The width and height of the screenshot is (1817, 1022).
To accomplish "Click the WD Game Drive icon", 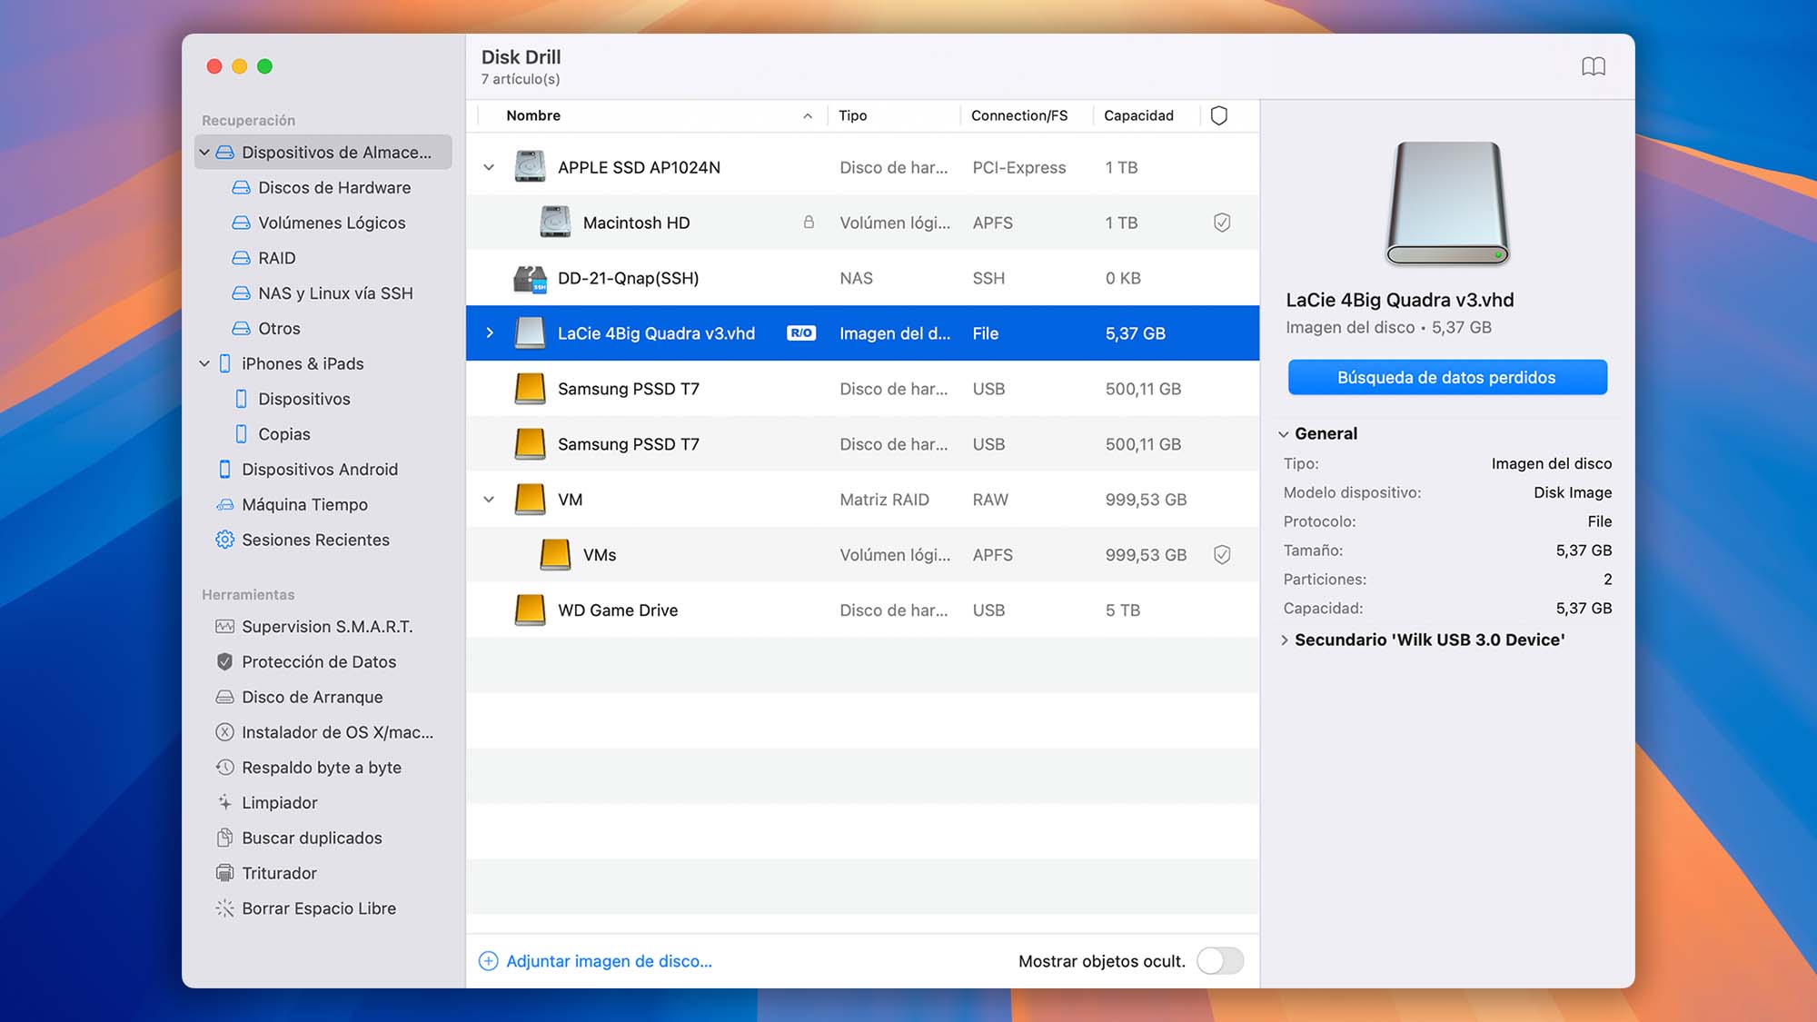I will pyautogui.click(x=530, y=610).
